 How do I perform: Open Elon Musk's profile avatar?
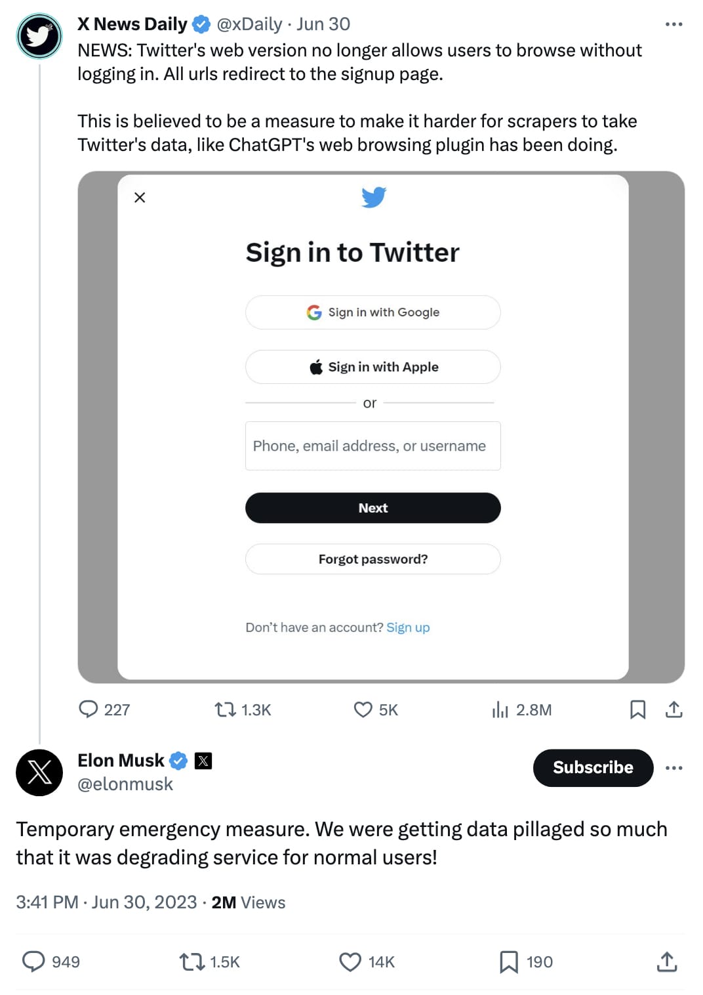pyautogui.click(x=39, y=773)
